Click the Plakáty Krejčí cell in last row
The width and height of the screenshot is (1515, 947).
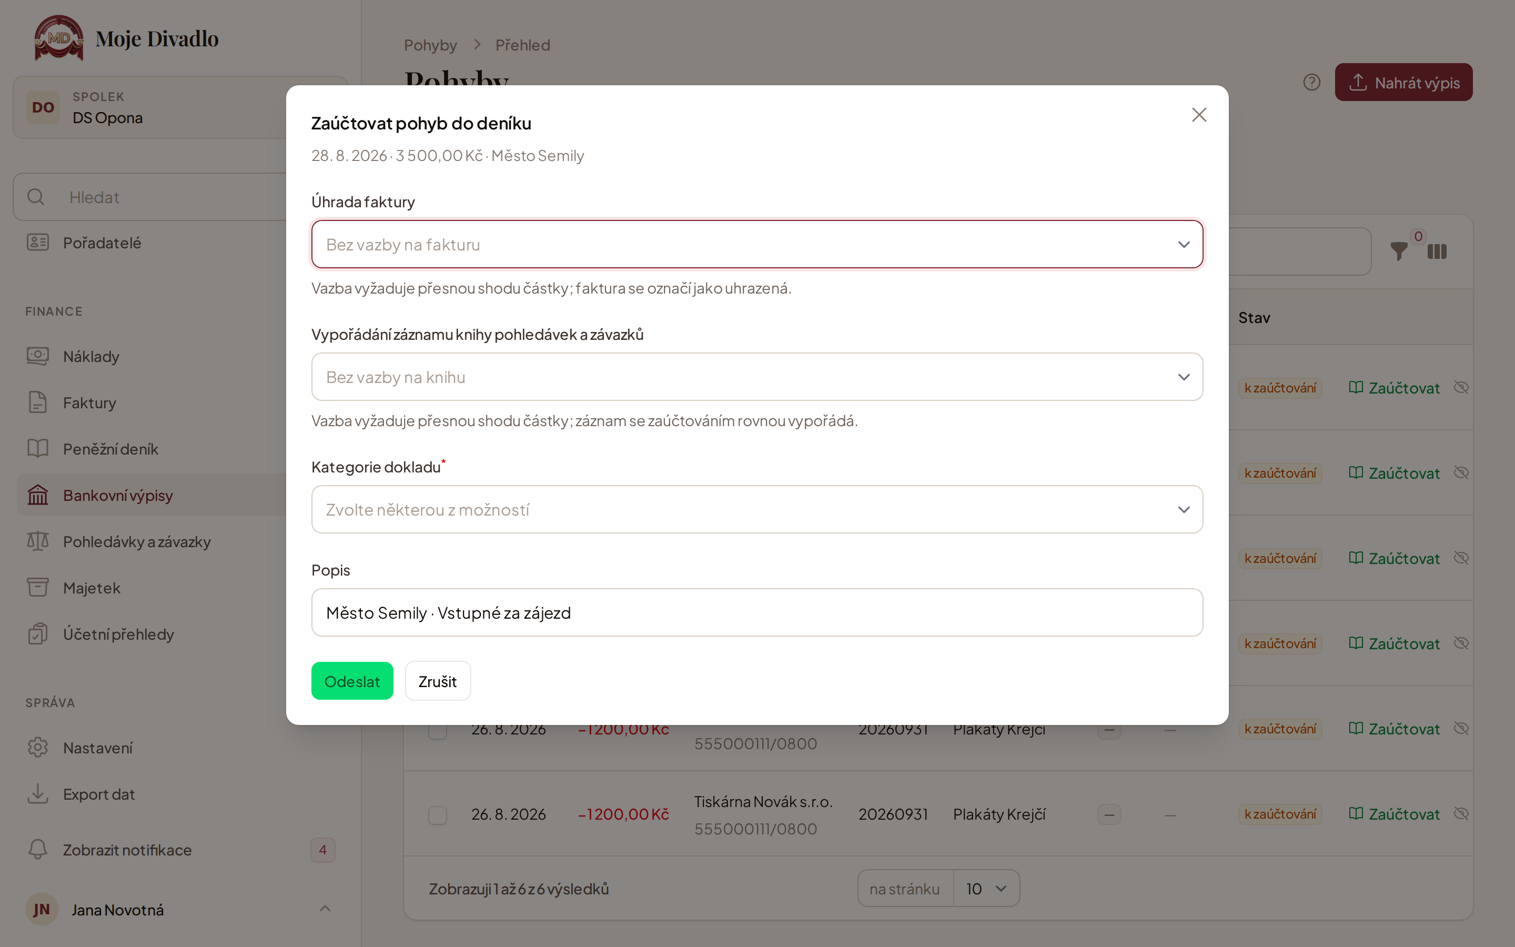click(x=999, y=814)
